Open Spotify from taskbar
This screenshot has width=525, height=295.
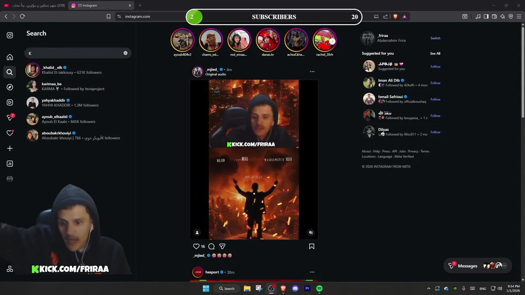pyautogui.click(x=319, y=288)
